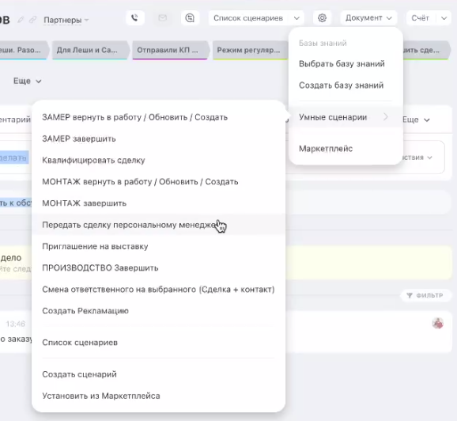The width and height of the screenshot is (457, 421).
Task: Select stage Для Леши и Са...
Action: pos(90,50)
